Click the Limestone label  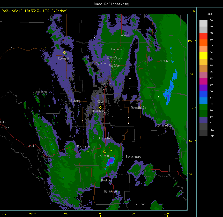click(40, 92)
